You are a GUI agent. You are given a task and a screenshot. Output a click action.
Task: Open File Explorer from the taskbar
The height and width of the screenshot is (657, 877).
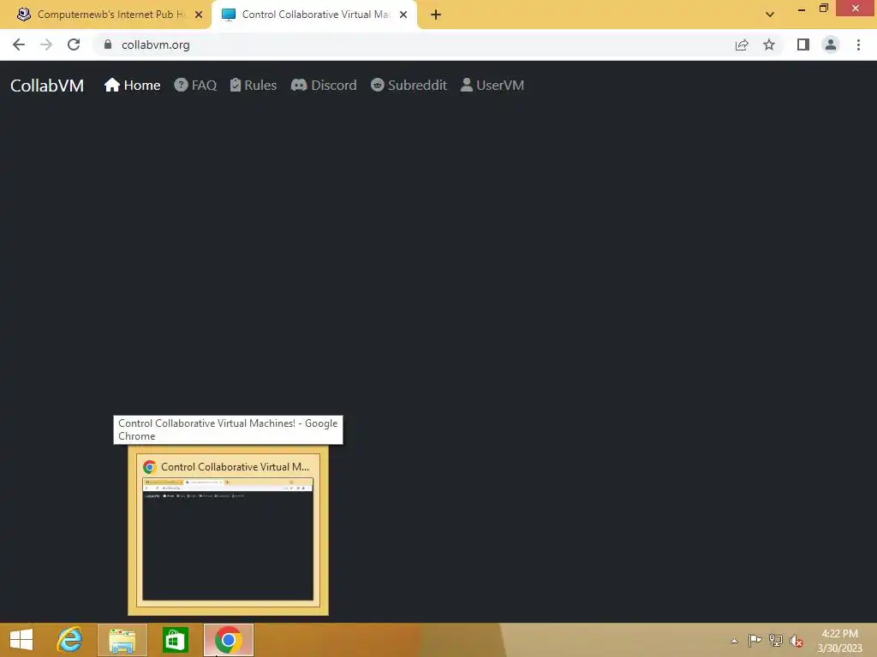click(122, 640)
